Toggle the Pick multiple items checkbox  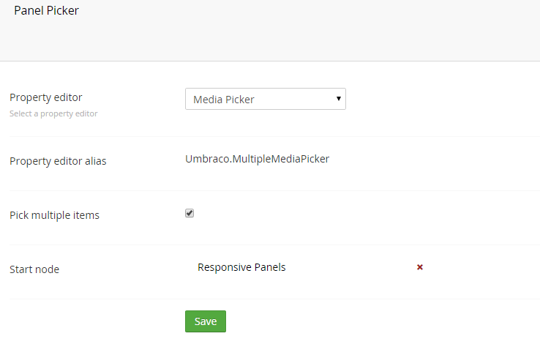(190, 213)
